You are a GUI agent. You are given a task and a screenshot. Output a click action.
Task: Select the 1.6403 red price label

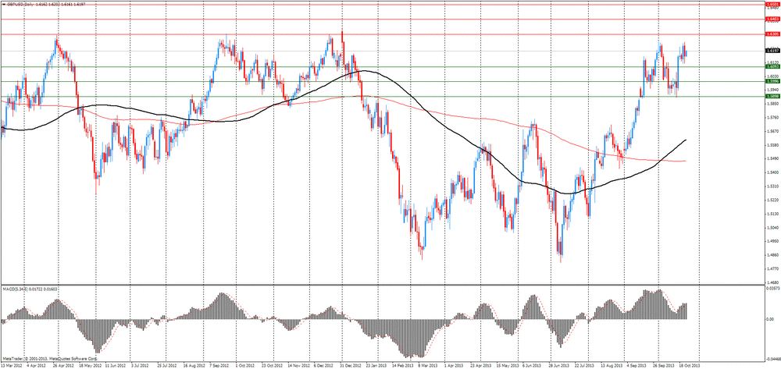pyautogui.click(x=771, y=19)
